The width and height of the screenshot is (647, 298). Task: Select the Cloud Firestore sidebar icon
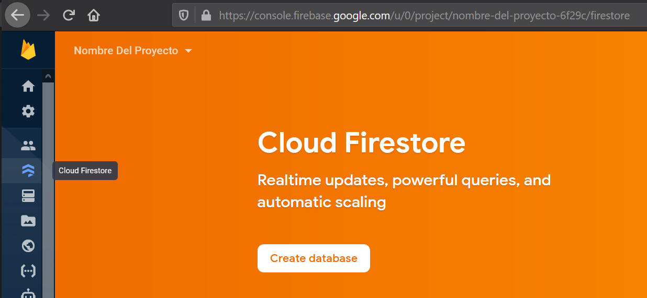coord(28,170)
